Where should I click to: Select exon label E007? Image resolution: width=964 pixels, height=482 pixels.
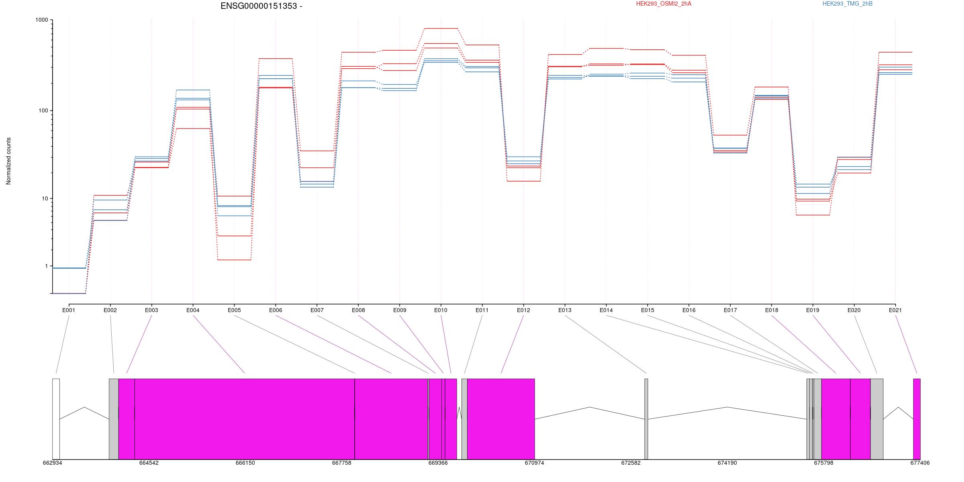(x=317, y=310)
